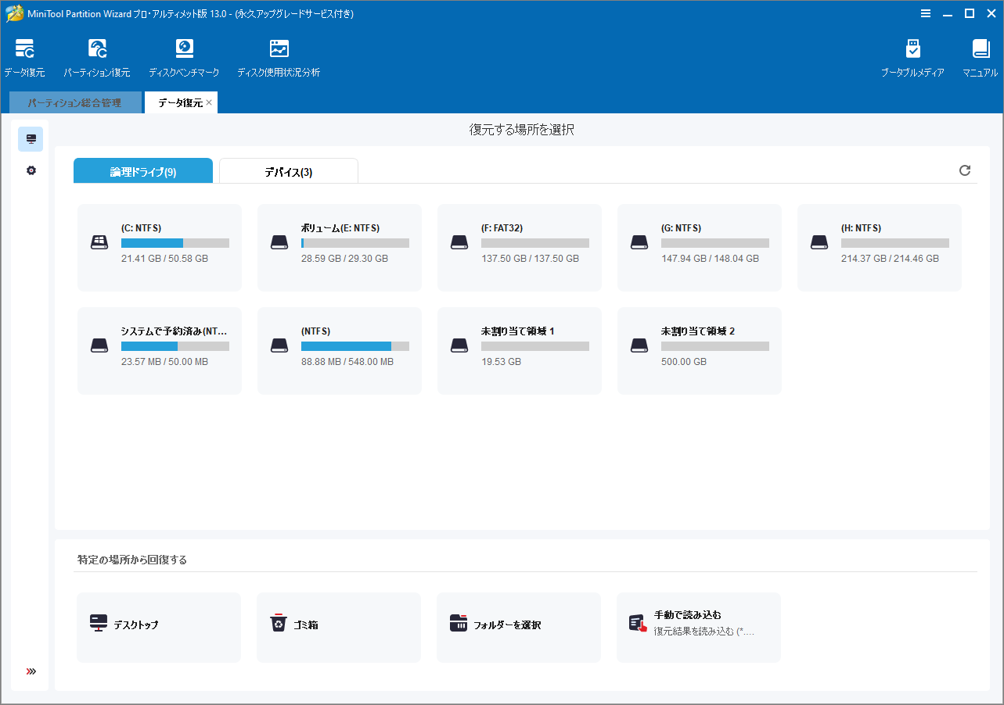1004x705 pixels.
Task: Select the 論理ドライブ(9) tab
Action: pyautogui.click(x=143, y=172)
